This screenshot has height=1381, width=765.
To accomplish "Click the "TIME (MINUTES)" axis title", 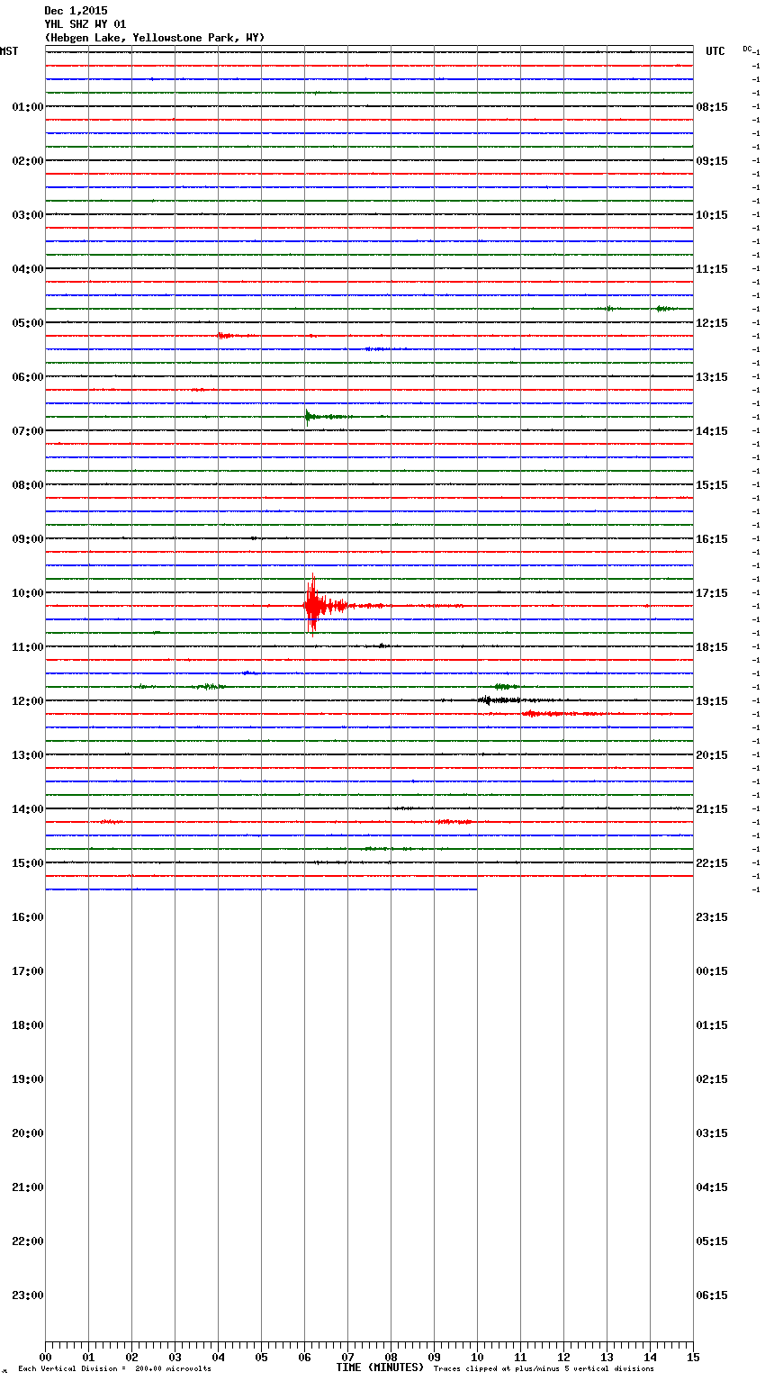I will tap(380, 1367).
